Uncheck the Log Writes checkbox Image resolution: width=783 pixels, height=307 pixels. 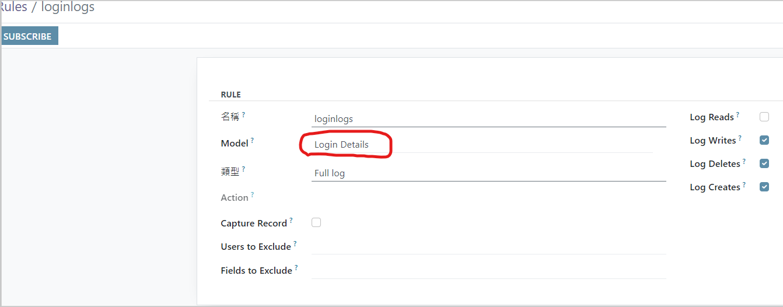pos(764,141)
